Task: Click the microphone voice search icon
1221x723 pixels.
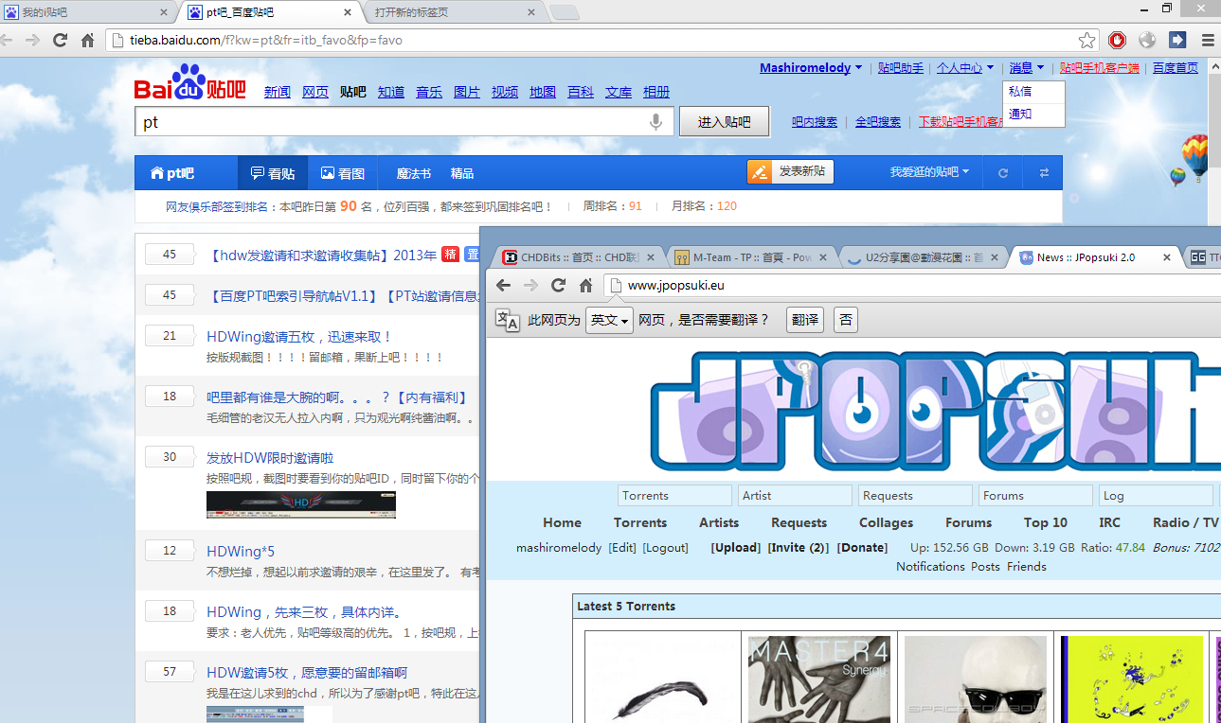Action: click(655, 122)
